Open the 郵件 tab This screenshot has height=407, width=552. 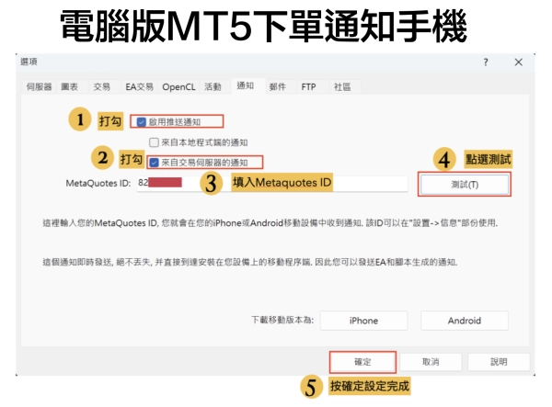[x=277, y=86]
